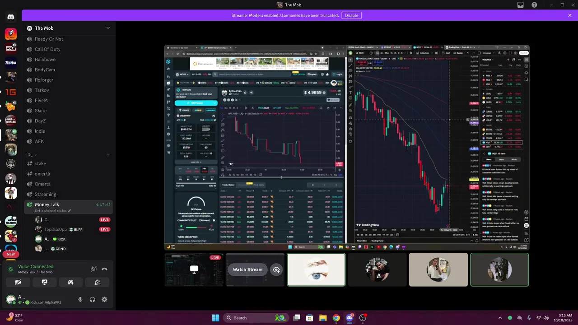This screenshot has height=325, width=578.
Task: Join the DayZ voice channel
Action: click(68, 121)
